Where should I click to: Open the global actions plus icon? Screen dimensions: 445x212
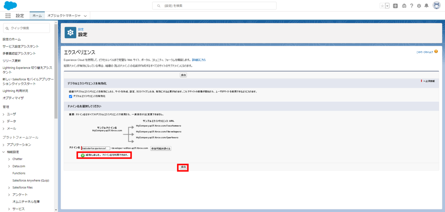pos(396,6)
